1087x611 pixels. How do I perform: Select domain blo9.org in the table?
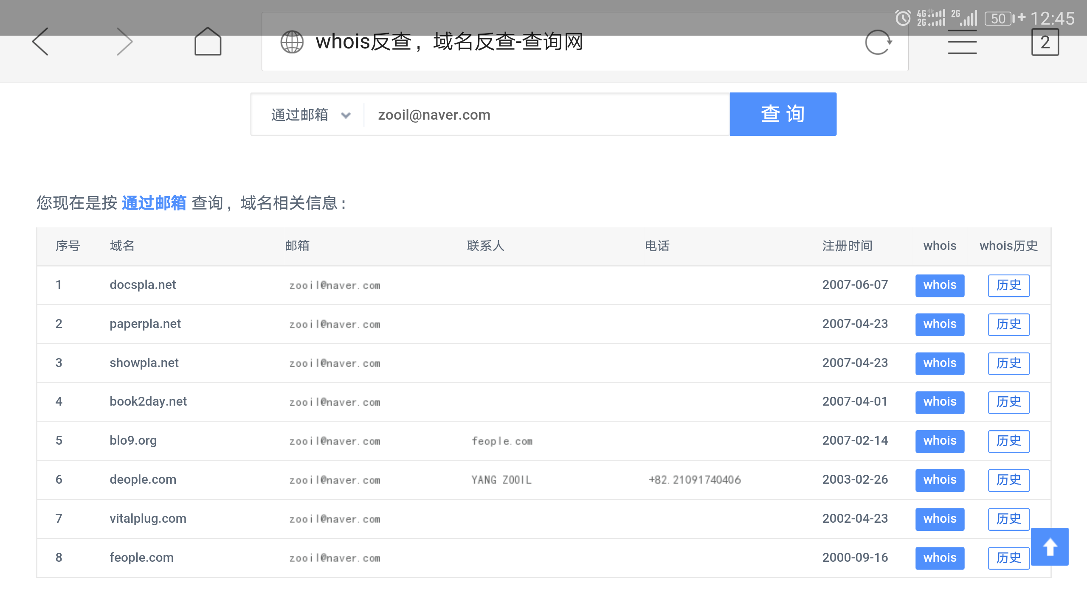tap(133, 440)
